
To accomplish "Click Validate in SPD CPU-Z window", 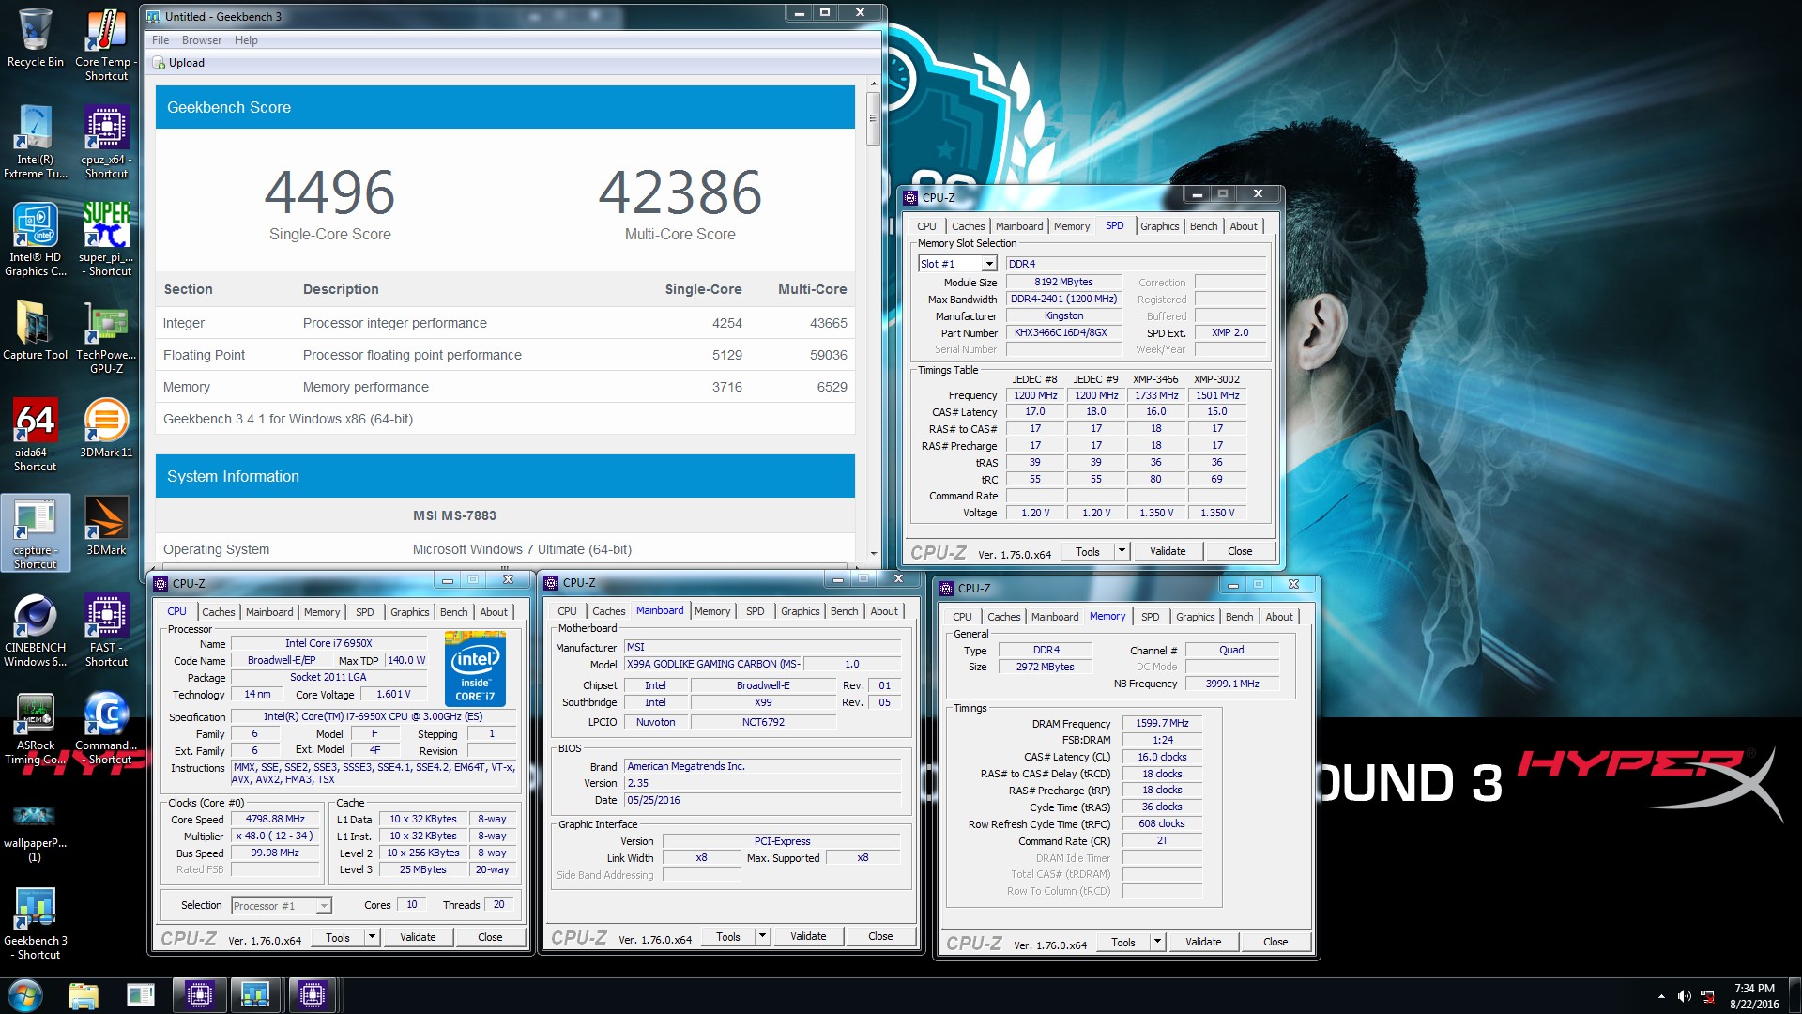I will 1167,551.
